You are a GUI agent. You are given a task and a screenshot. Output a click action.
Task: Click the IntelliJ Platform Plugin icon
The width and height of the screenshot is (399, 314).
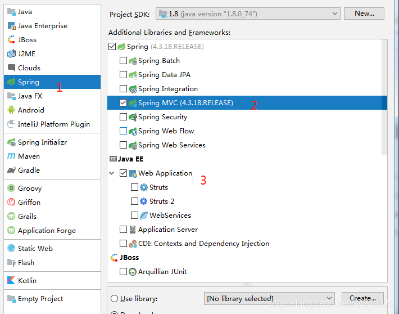11,124
